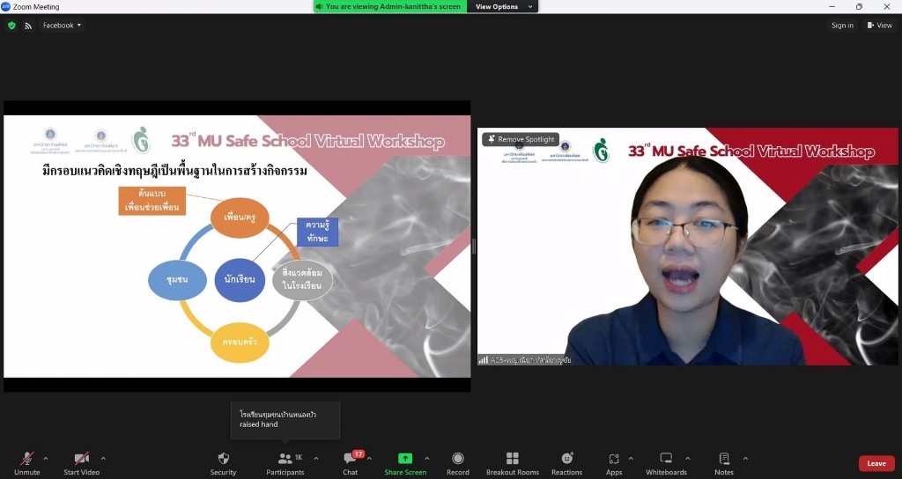
Task: Click the green Share Screen button
Action: click(x=405, y=463)
